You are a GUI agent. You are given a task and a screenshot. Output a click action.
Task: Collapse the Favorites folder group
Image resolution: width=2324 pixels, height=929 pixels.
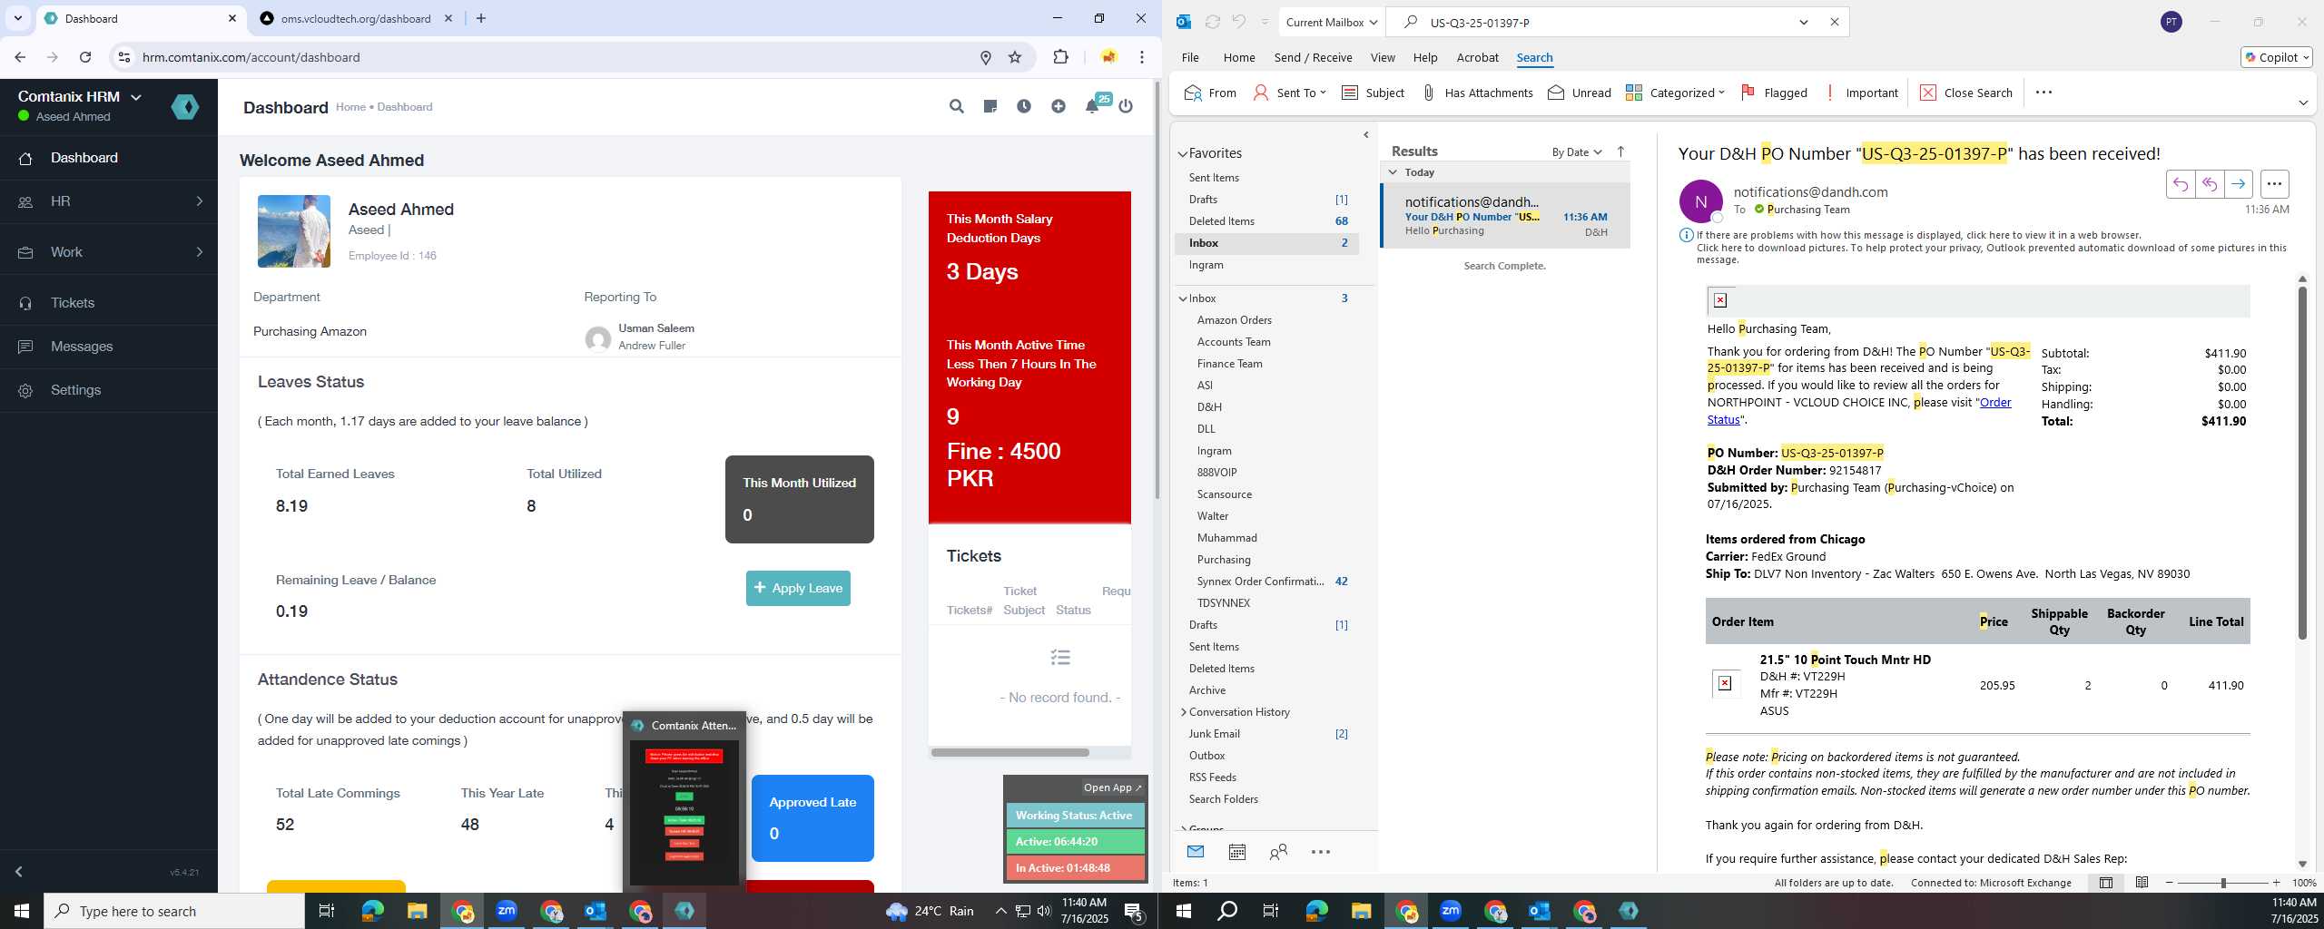click(x=1183, y=154)
